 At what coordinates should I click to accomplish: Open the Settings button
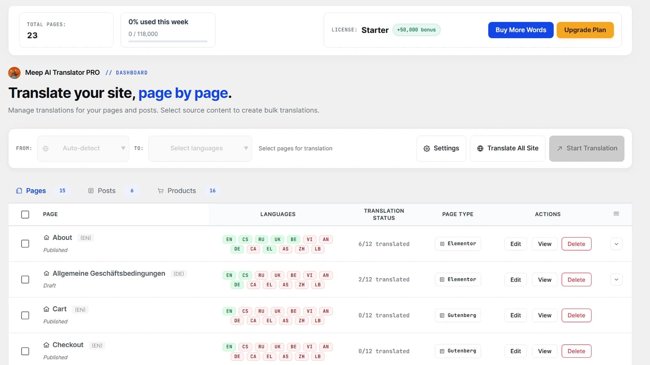441,148
